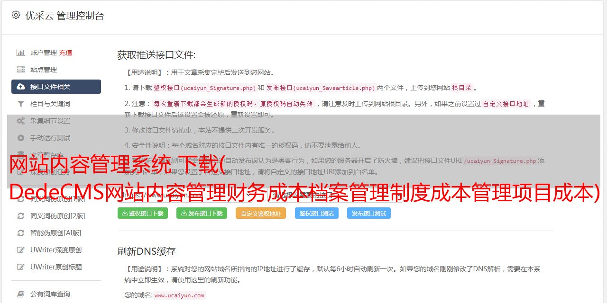The height and width of the screenshot is (303, 607).
Task: Click the 充值 recharge link
Action: (x=65, y=53)
